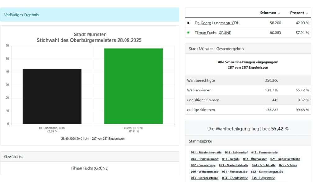Click Dr. Georg Lunemann, CDU name
The image size is (318, 182).
click(217, 23)
